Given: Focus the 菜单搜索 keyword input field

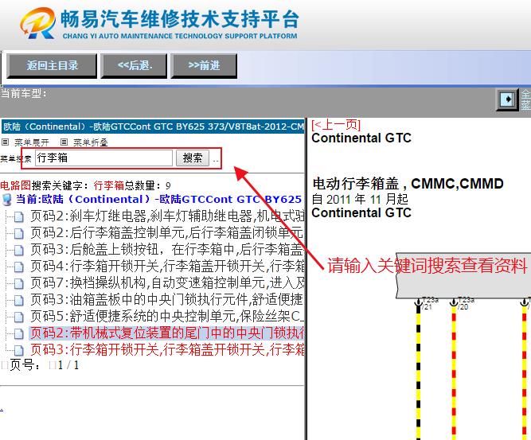Looking at the screenshot, I should 103,158.
